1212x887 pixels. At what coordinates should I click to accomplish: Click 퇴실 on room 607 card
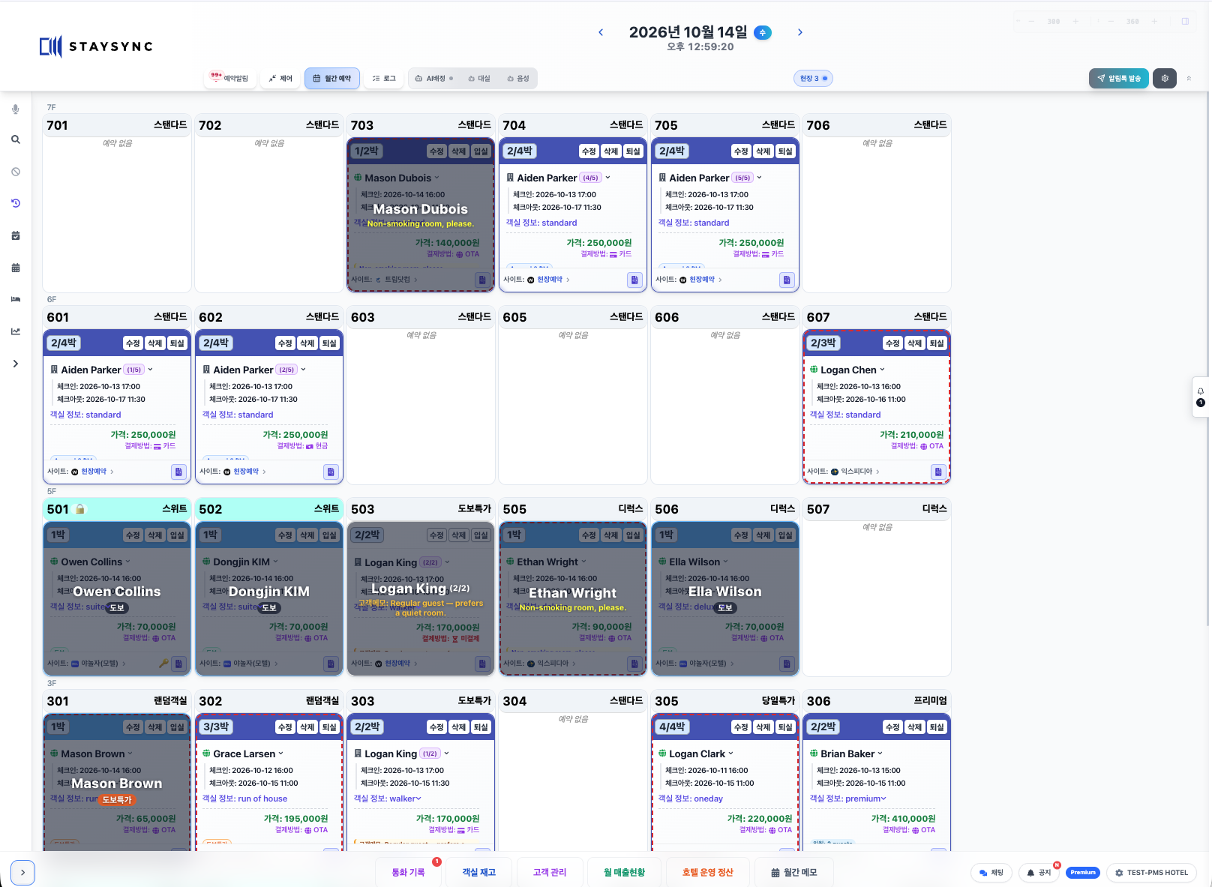pyautogui.click(x=937, y=343)
